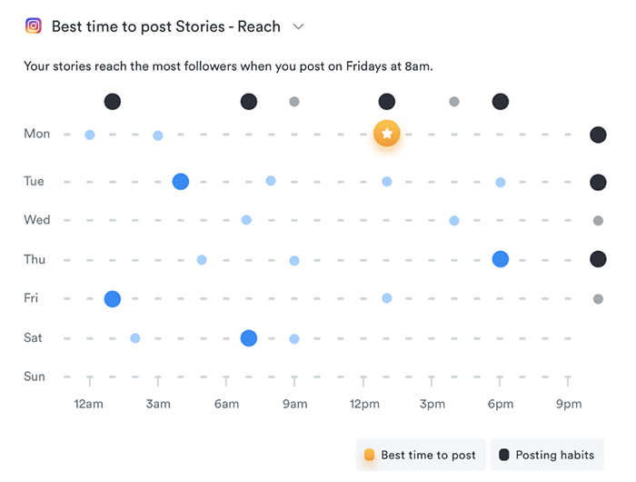Click the dark posting-habit dot right of Thursday row

[x=598, y=259]
